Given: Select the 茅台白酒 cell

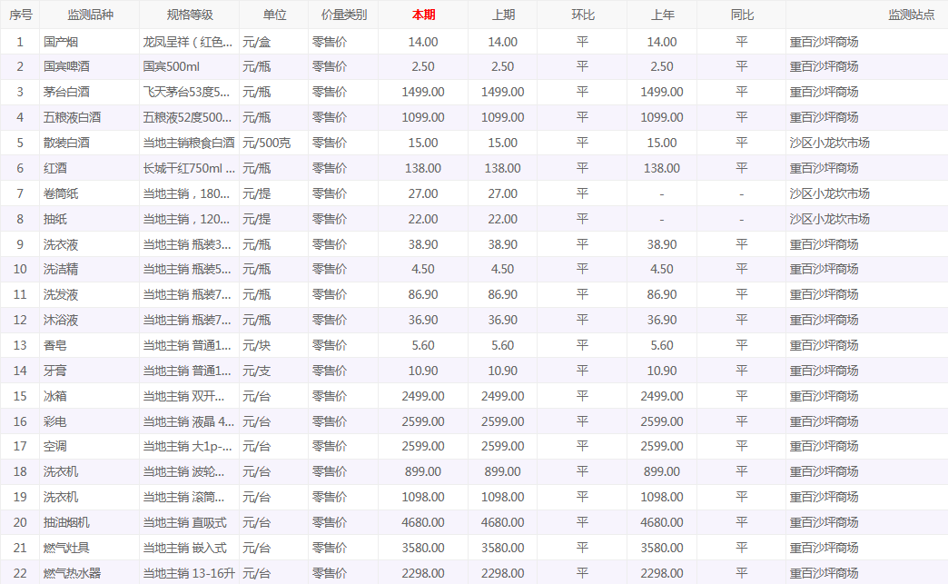Looking at the screenshot, I should tap(66, 92).
